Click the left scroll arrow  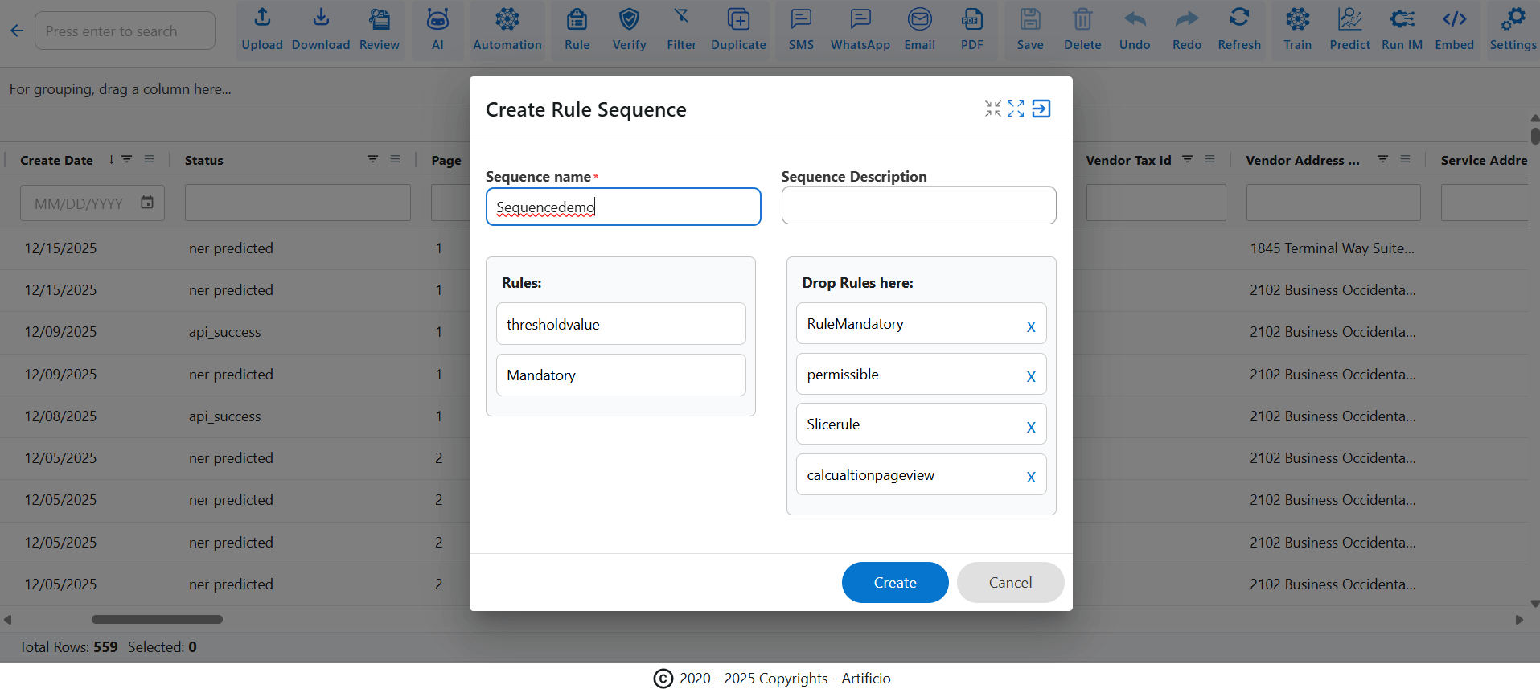[7, 619]
